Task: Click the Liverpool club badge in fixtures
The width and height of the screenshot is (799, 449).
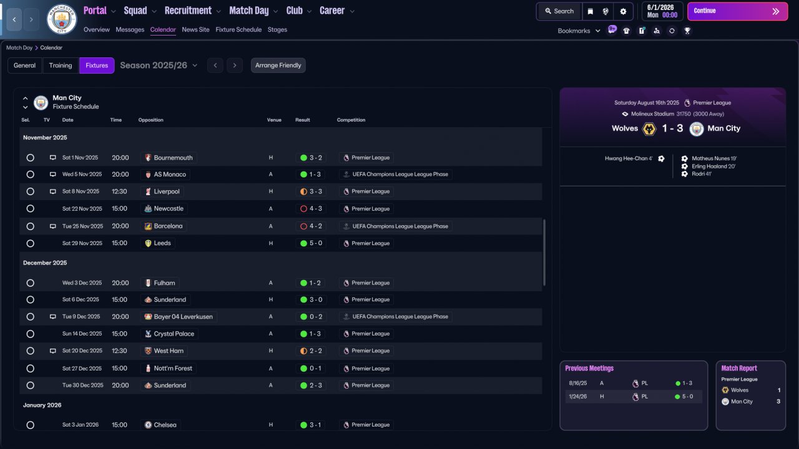Action: tap(148, 191)
